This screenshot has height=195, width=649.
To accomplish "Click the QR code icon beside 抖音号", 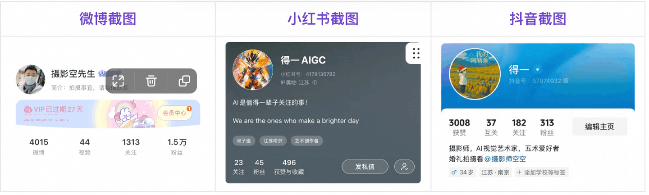I will (566, 81).
